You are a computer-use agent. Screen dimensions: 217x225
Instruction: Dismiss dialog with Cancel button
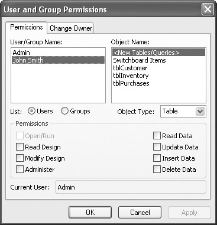[140, 213]
